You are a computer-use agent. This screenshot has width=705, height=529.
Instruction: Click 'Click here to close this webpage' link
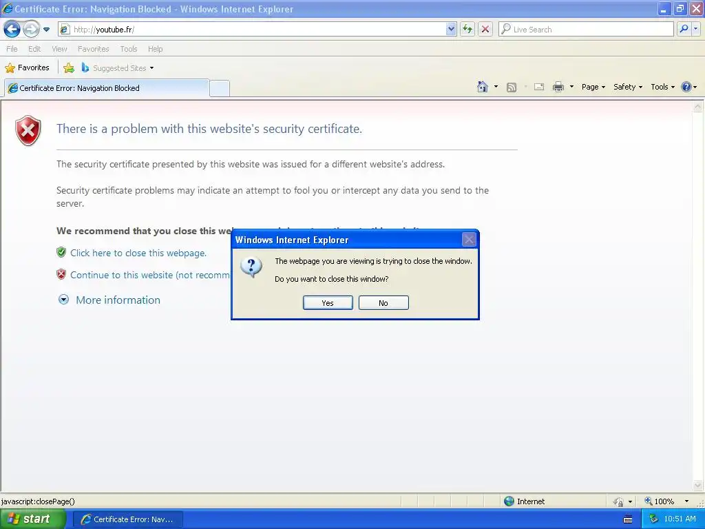(x=138, y=253)
